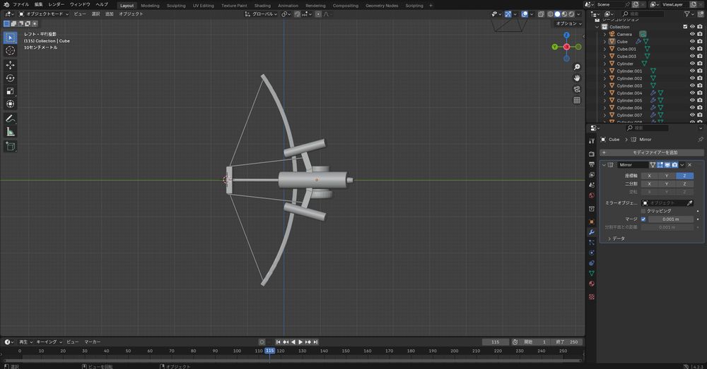Image resolution: width=707 pixels, height=369 pixels.
Task: Toggle Mirror modifier render visibility
Action: point(674,165)
